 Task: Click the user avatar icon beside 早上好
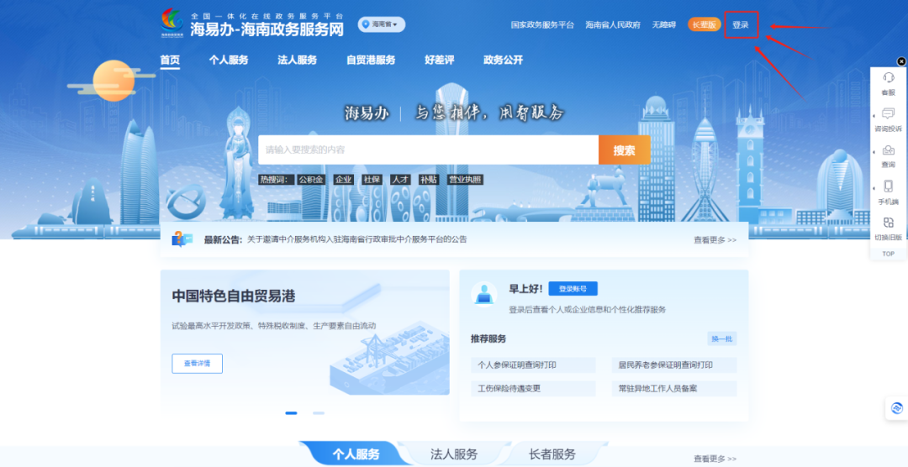tap(483, 294)
